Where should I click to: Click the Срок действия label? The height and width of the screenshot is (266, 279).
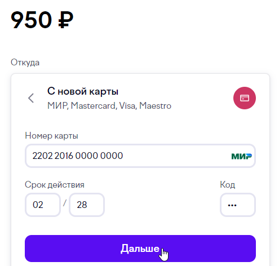pos(55,185)
